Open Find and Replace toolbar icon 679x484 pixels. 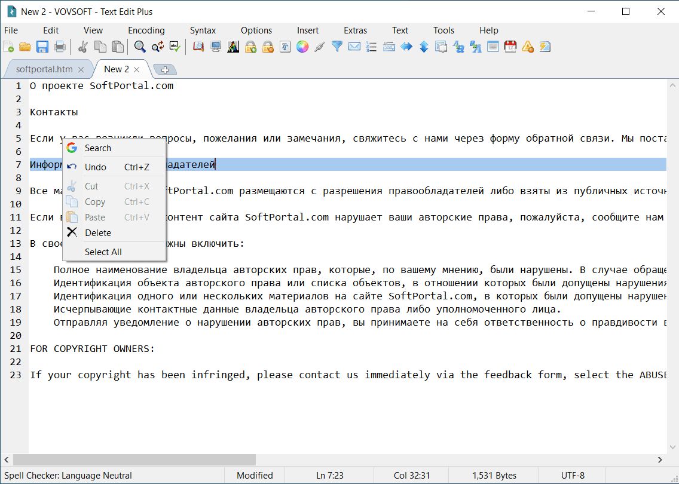[x=158, y=47]
